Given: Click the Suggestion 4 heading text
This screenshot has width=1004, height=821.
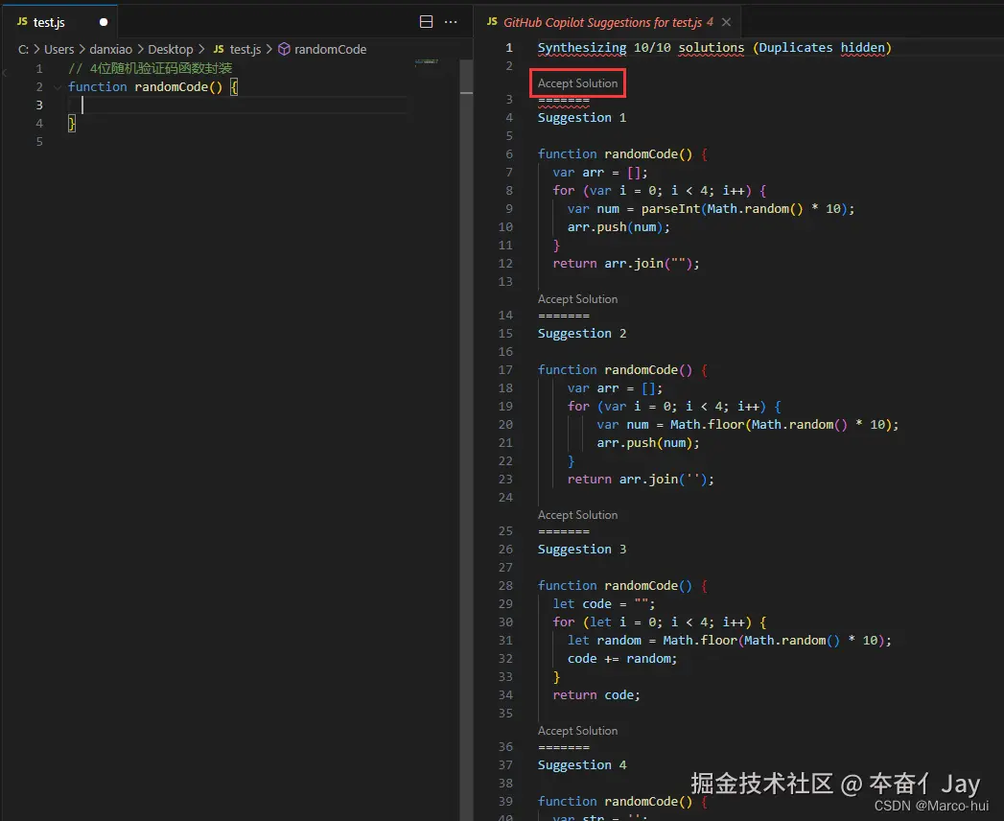Looking at the screenshot, I should tap(582, 765).
